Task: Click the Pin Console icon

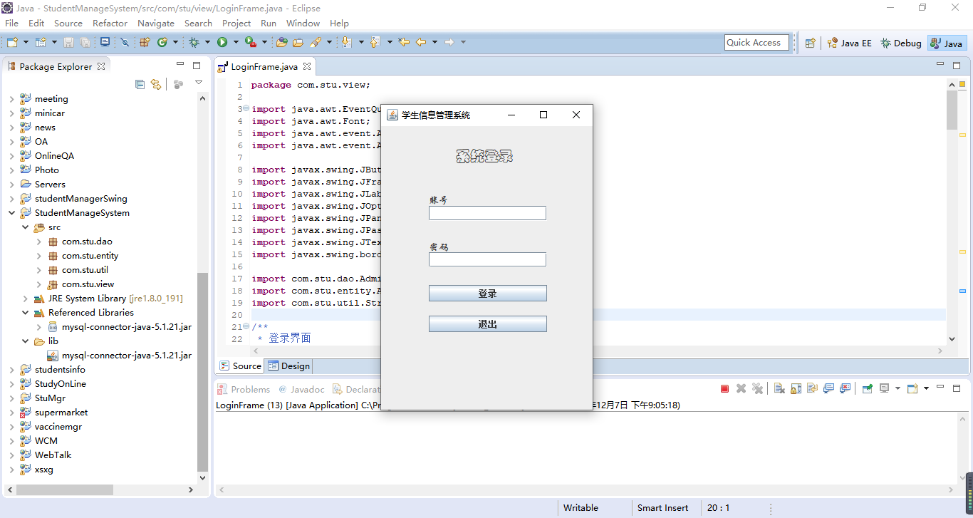Action: [867, 388]
